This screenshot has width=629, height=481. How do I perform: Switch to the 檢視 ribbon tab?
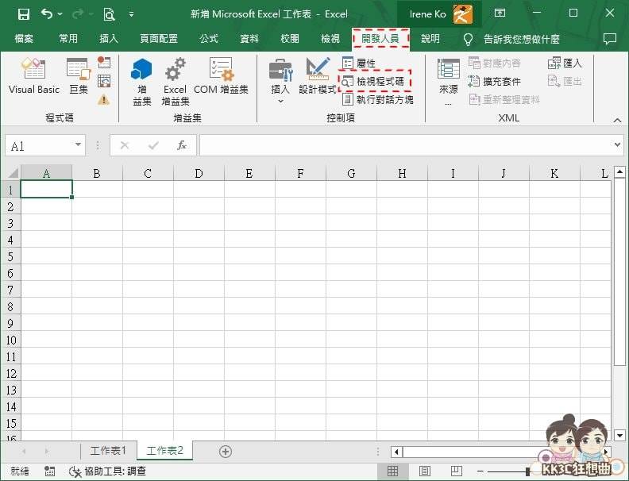point(330,38)
